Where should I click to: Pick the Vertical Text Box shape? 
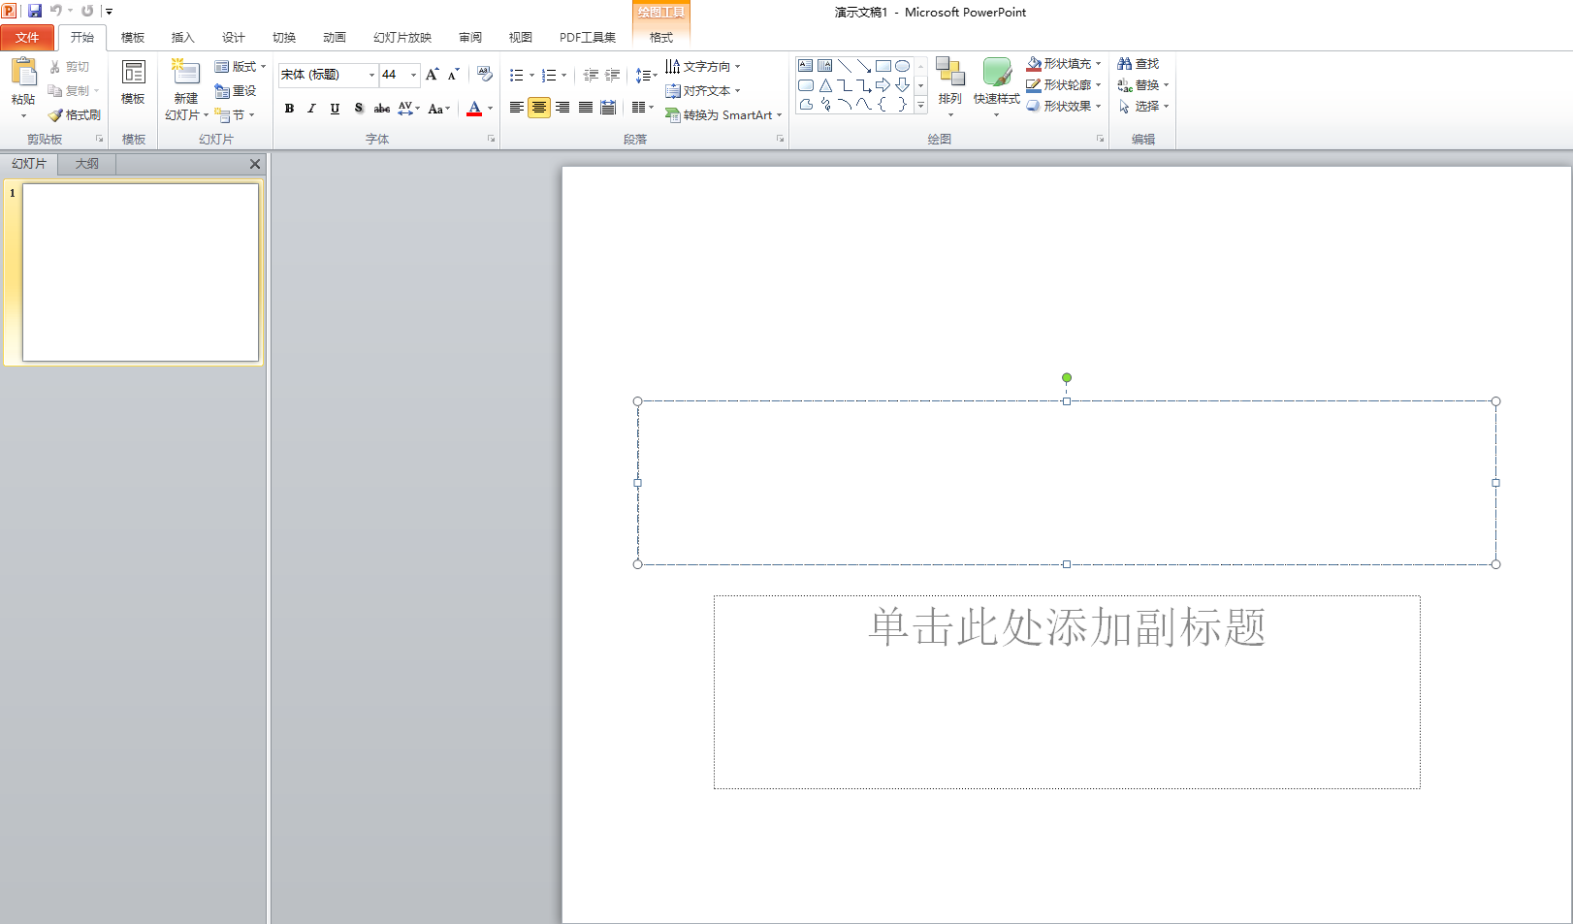[x=825, y=66]
